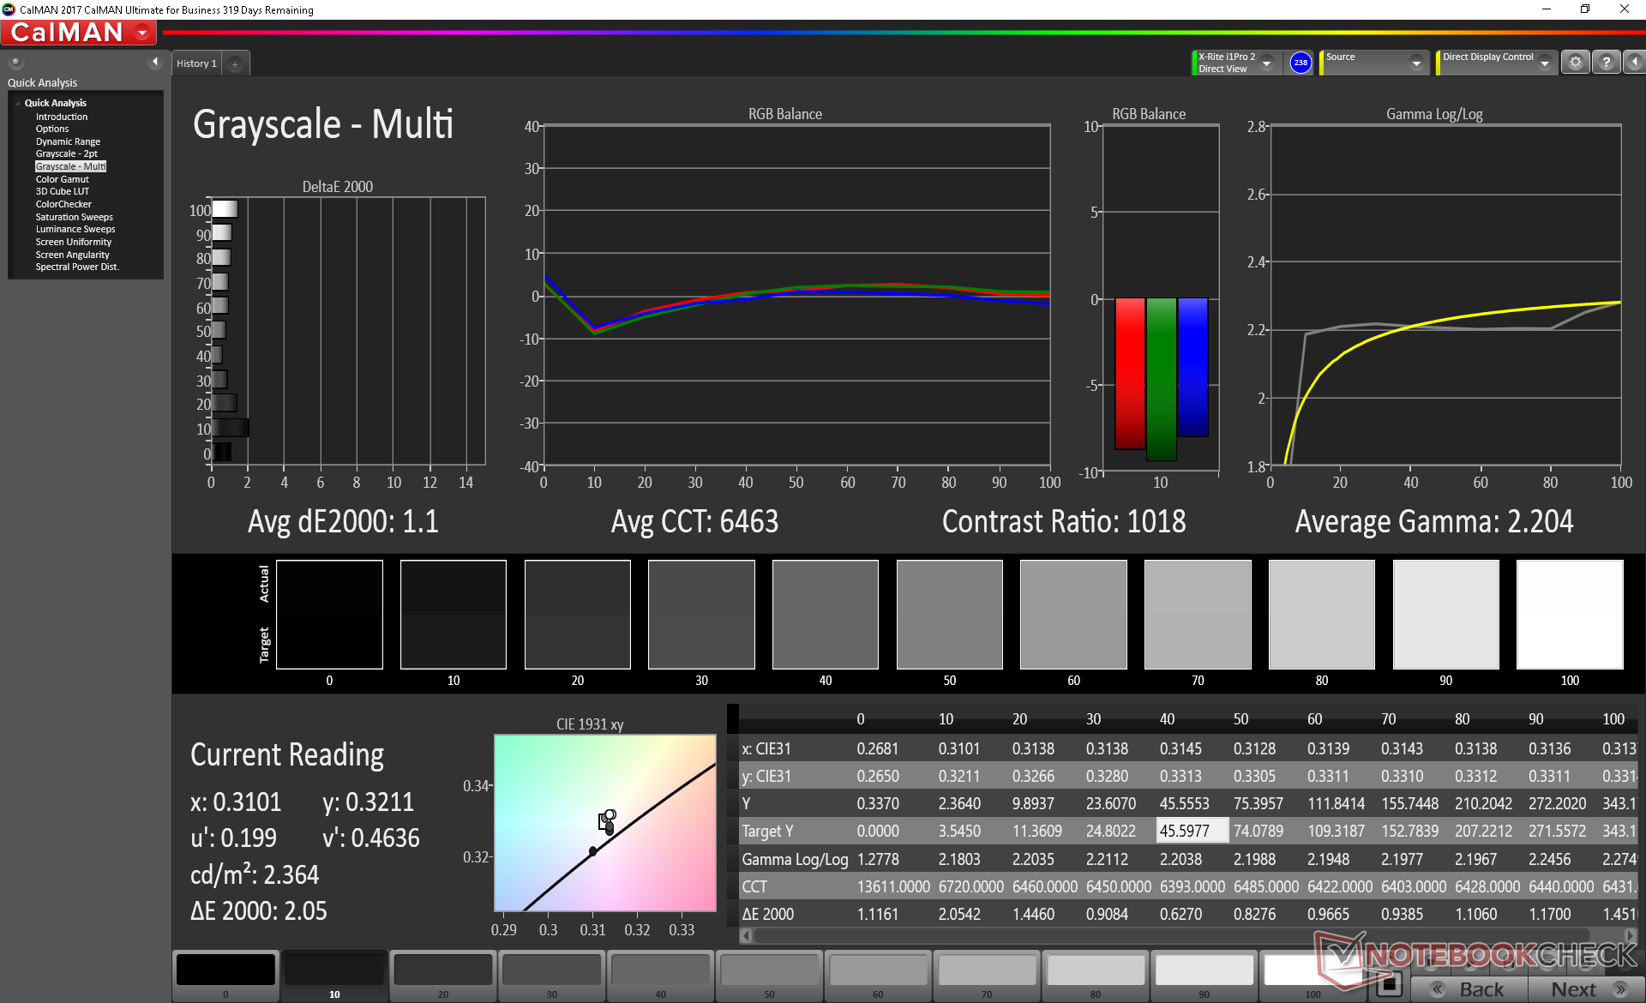Collapse the right panel with the arrow icon
This screenshot has height=1003, width=1646.
point(1634,63)
